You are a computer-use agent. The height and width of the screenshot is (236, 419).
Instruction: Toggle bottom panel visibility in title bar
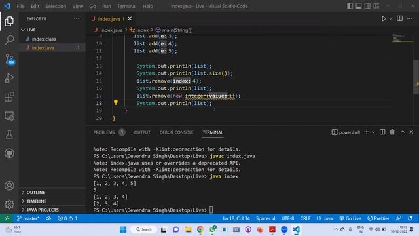pos(359,6)
